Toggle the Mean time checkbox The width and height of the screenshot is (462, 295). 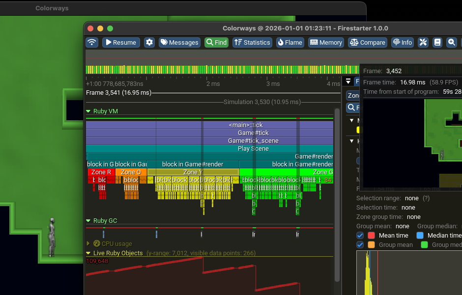point(360,236)
